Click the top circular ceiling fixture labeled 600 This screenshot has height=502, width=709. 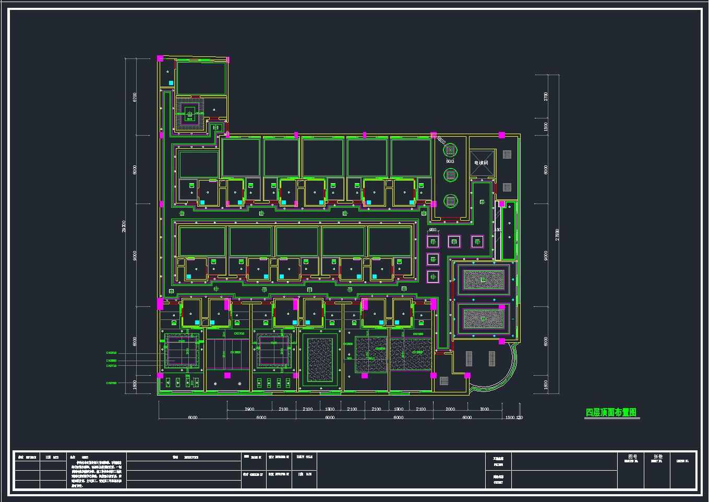pyautogui.click(x=450, y=150)
